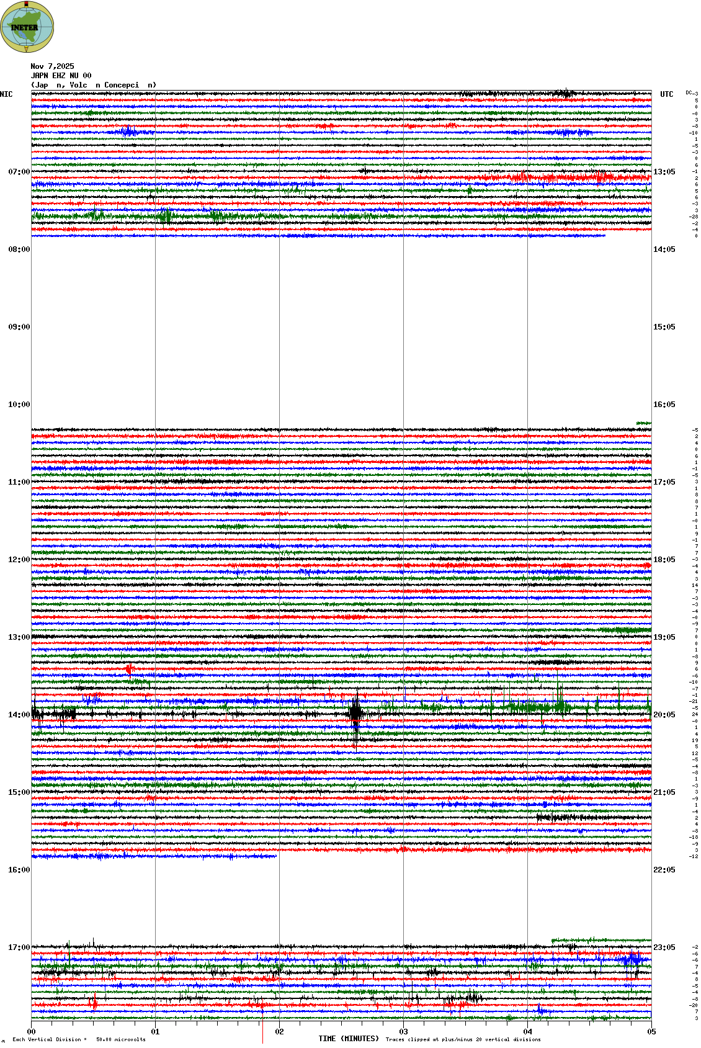Click the NIC local time header
The image size is (701, 1048).
click(6, 94)
